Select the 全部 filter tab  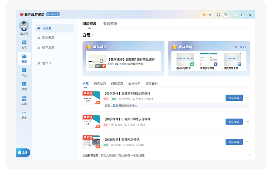click(86, 84)
